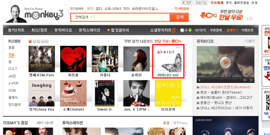Open the 소혜(Sohye) Romantic Brownie album cover

coord(73,93)
